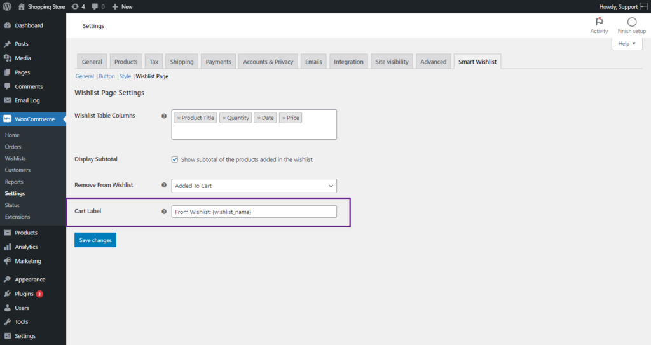Open Status submenu item
The image size is (651, 345).
(12, 205)
